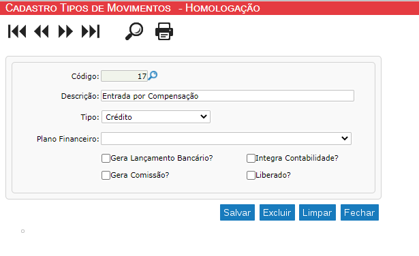The height and width of the screenshot is (256, 419).
Task: Go to the previous record
Action: tap(42, 31)
